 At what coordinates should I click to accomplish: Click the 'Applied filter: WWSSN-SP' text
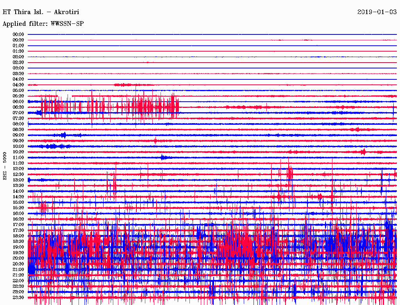[x=43, y=24]
